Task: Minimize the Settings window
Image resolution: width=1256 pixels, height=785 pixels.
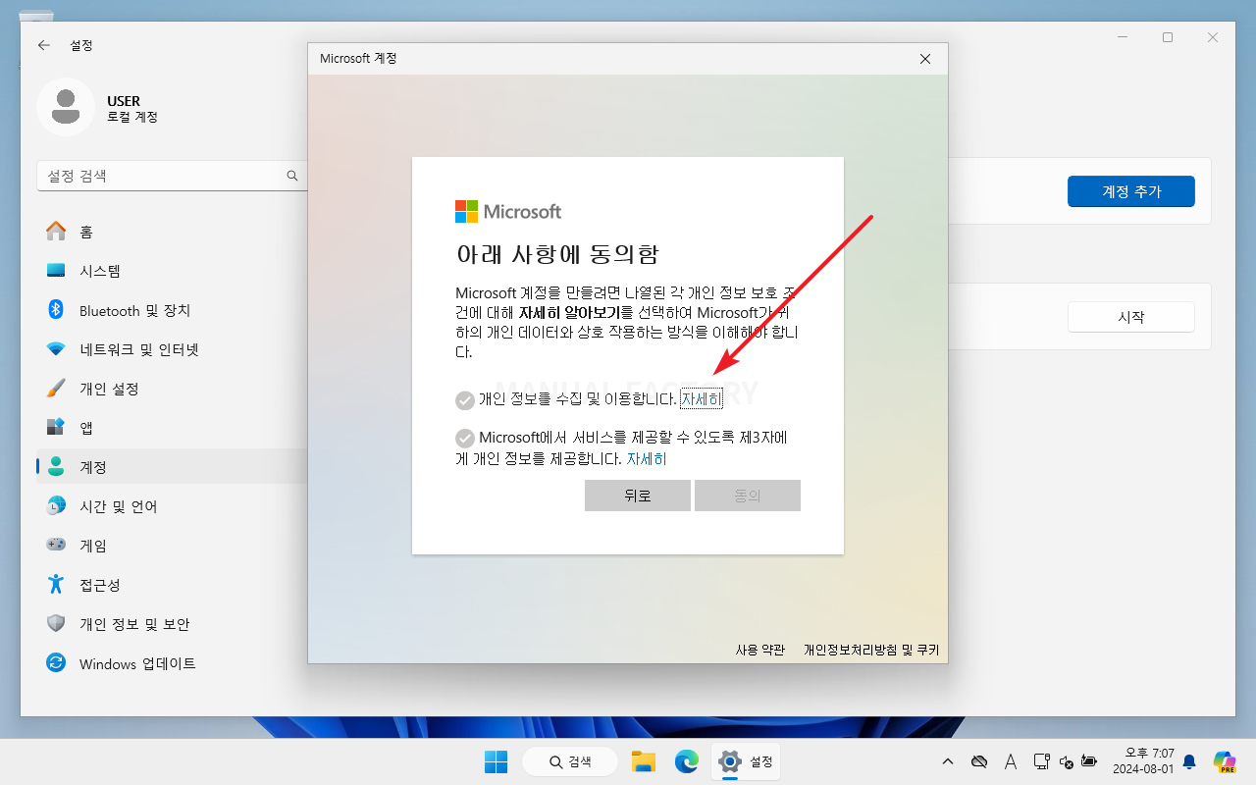Action: click(1122, 37)
